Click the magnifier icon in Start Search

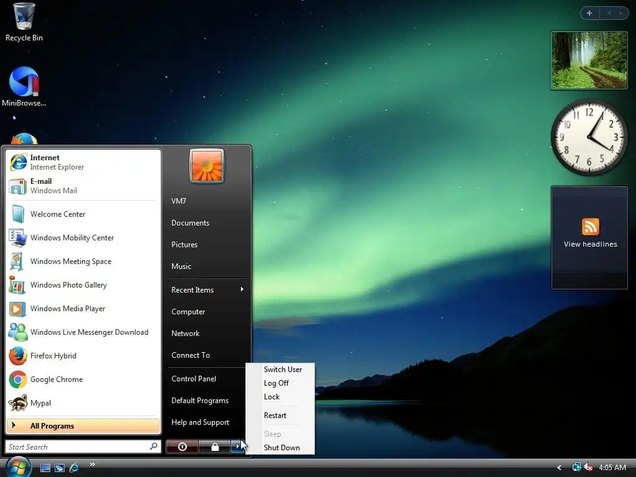(153, 446)
